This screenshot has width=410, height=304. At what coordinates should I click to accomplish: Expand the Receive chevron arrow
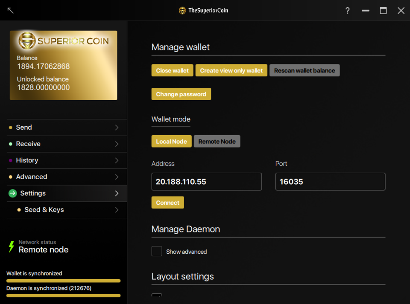pos(117,144)
